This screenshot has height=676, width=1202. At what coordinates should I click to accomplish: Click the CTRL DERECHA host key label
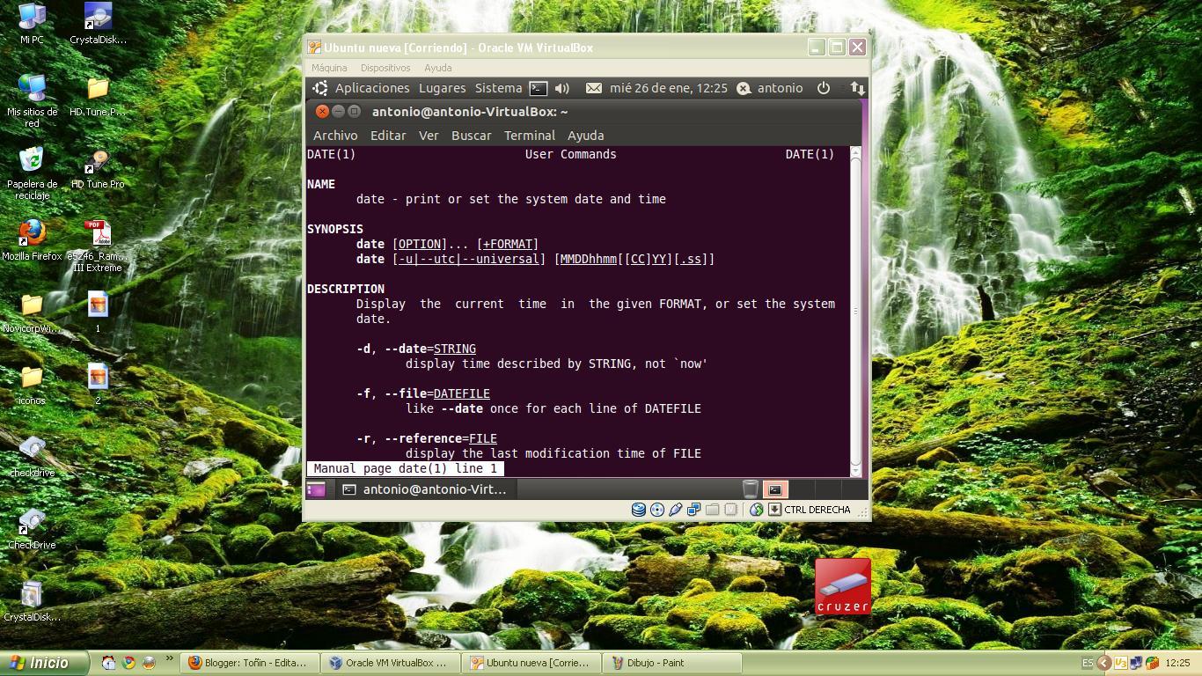click(x=817, y=510)
